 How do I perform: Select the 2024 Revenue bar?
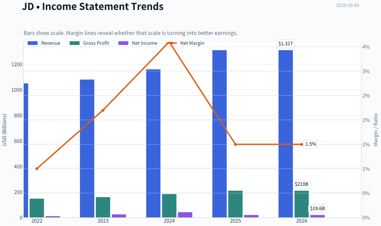[x=153, y=143]
